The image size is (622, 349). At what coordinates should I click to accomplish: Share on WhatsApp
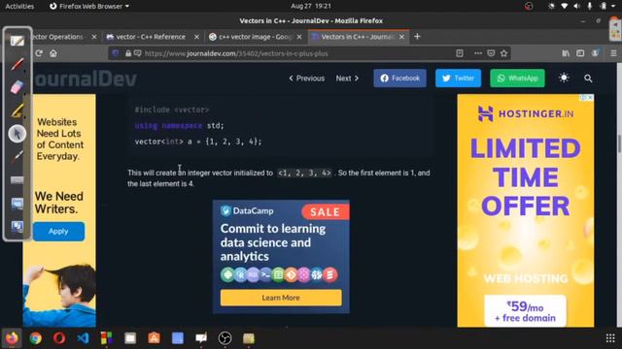click(x=517, y=78)
